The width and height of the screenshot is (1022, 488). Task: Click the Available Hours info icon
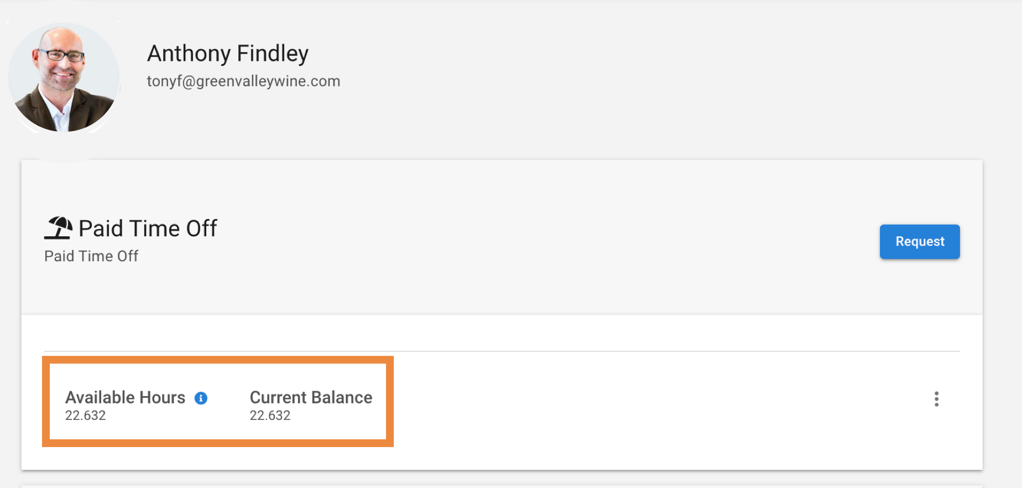[201, 398]
